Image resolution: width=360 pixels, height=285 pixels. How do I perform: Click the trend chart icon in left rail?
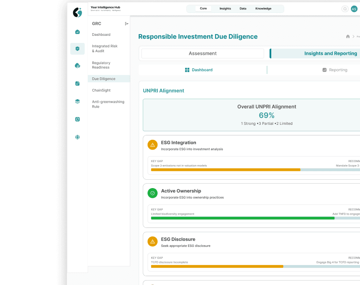click(78, 32)
